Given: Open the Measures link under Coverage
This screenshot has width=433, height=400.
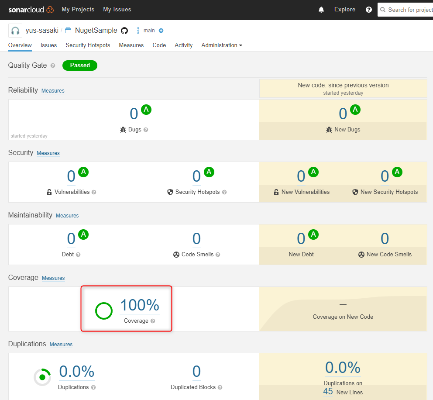Looking at the screenshot, I should pos(53,278).
